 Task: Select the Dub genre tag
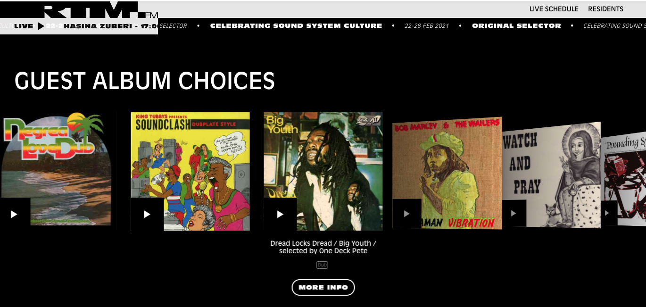(x=322, y=265)
